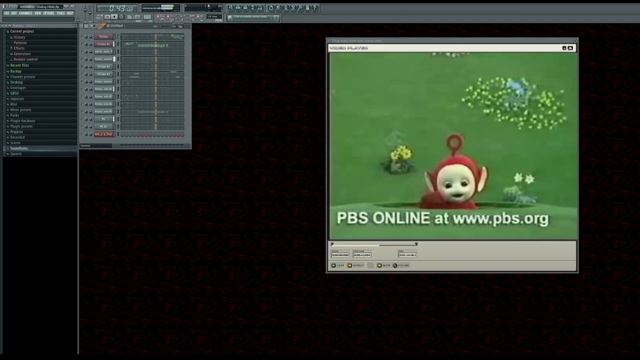640x360 pixels.
Task: Expand the Soundfonts folder in browser
Action: click(41, 148)
